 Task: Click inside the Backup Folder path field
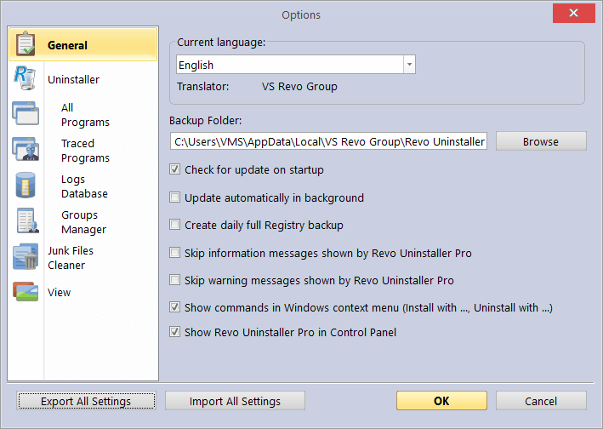[x=328, y=141]
